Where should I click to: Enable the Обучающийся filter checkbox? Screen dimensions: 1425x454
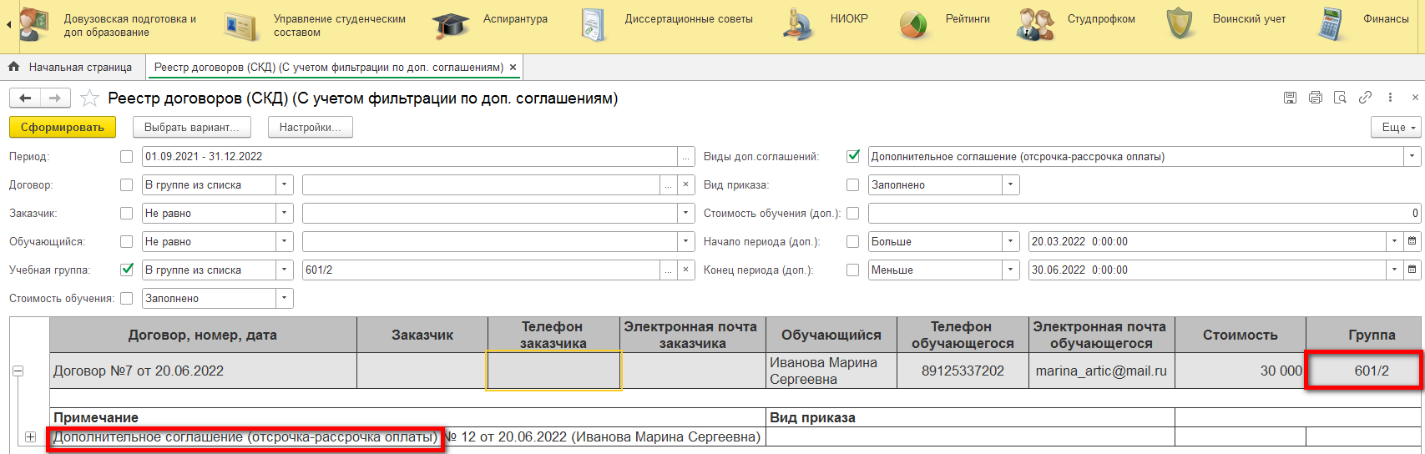pos(127,241)
